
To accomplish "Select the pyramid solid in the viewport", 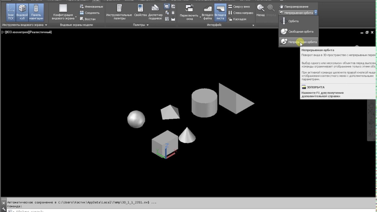I will tap(170, 112).
